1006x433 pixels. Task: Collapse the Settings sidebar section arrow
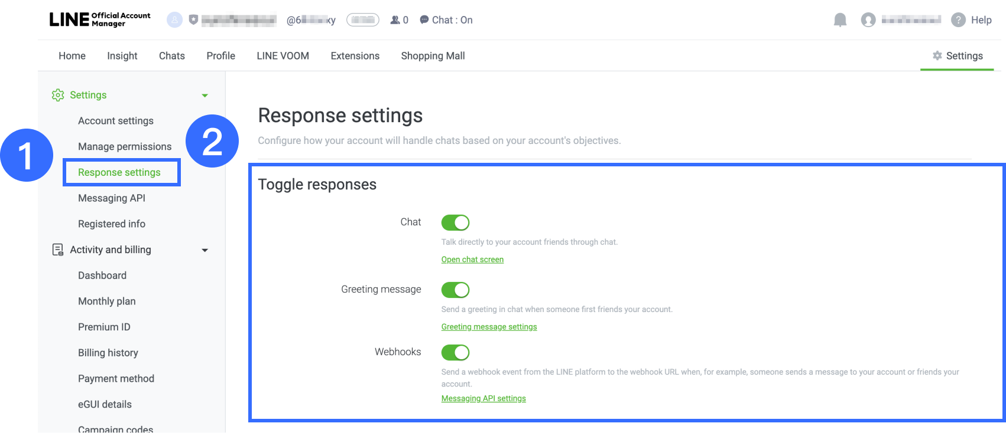(x=205, y=96)
